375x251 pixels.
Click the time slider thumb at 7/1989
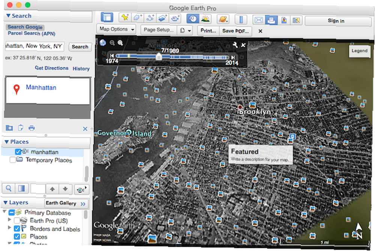click(x=159, y=57)
